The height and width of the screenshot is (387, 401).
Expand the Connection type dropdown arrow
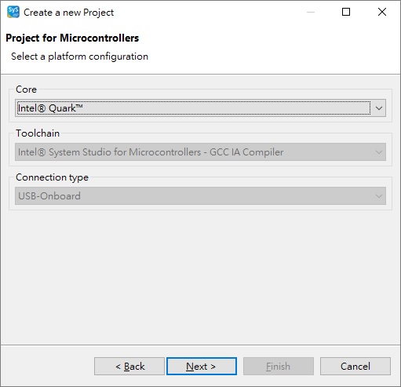(378, 195)
